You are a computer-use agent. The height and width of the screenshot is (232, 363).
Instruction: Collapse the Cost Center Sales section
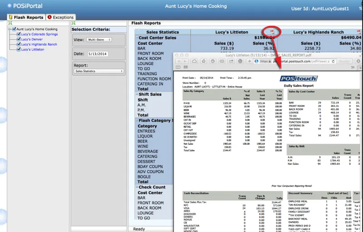pyautogui.click(x=137, y=38)
